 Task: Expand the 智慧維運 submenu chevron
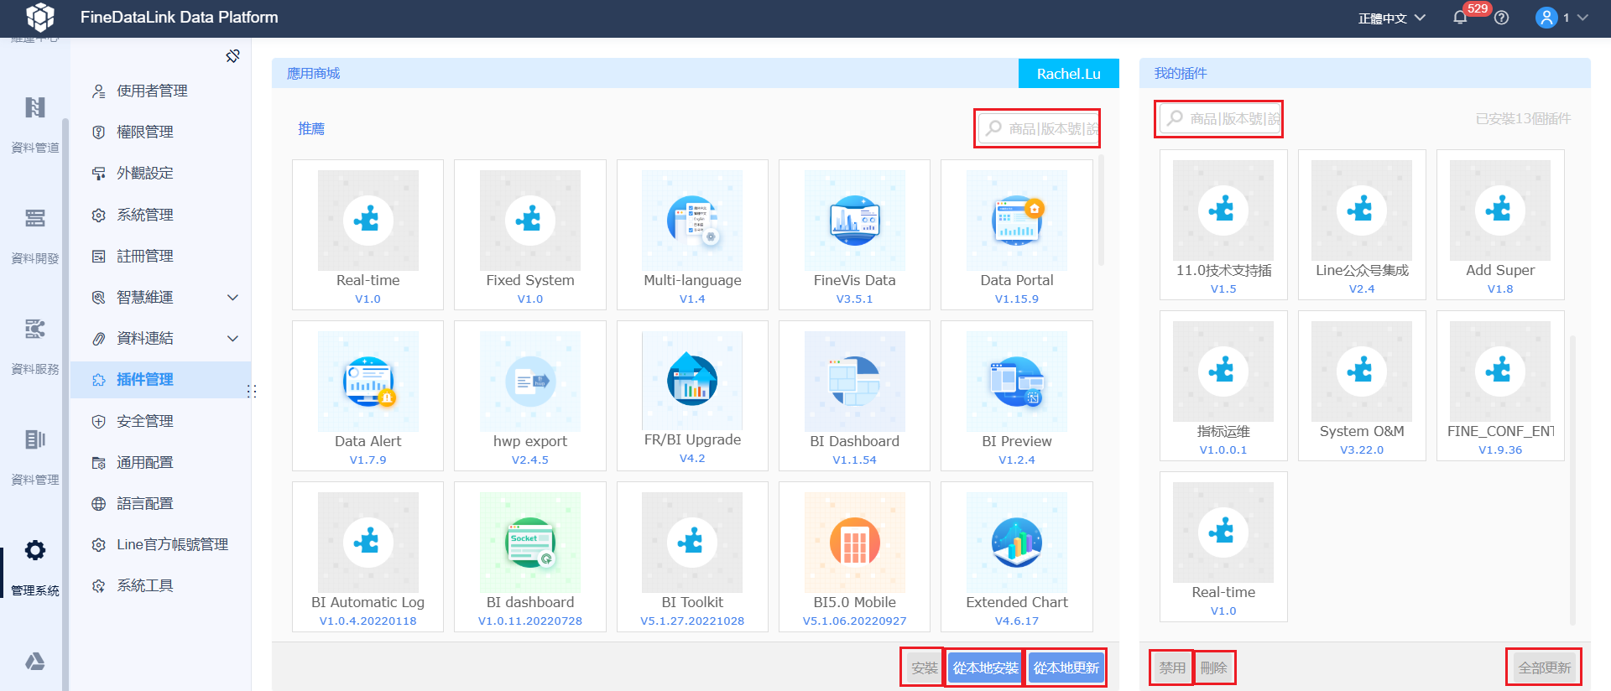point(233,297)
